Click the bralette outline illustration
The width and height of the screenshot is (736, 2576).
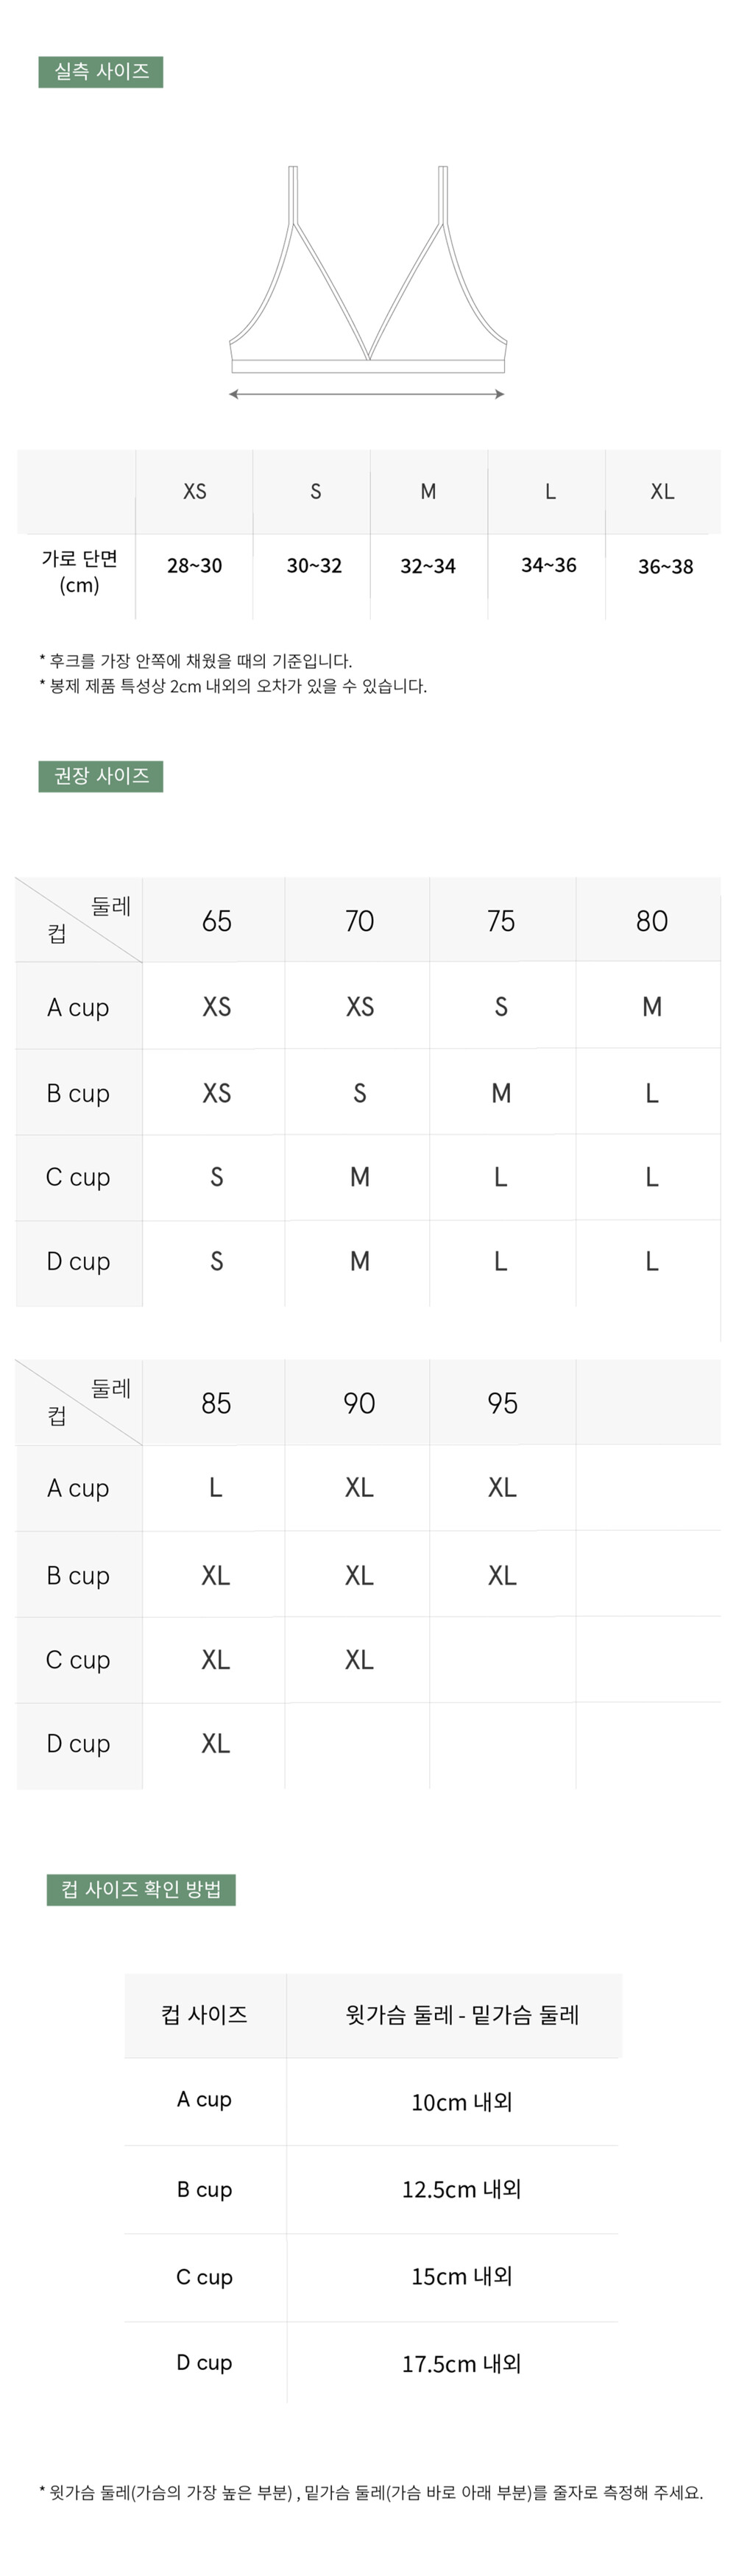tap(367, 269)
